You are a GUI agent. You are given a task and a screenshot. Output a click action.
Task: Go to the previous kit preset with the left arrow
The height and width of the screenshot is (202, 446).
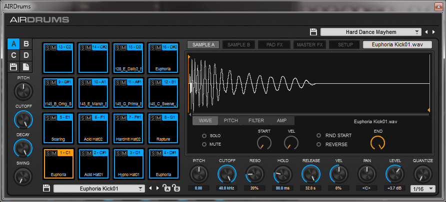pos(426,32)
